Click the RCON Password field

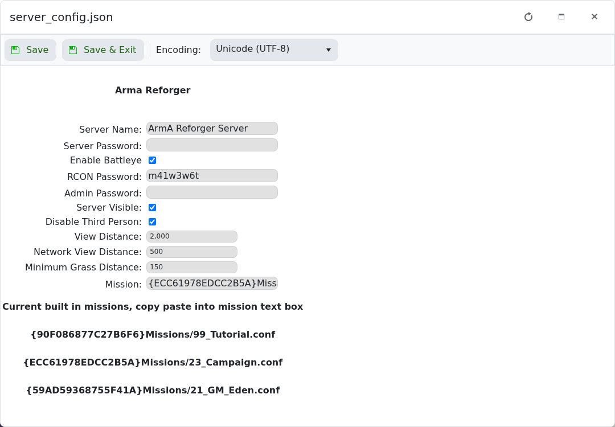[212, 176]
